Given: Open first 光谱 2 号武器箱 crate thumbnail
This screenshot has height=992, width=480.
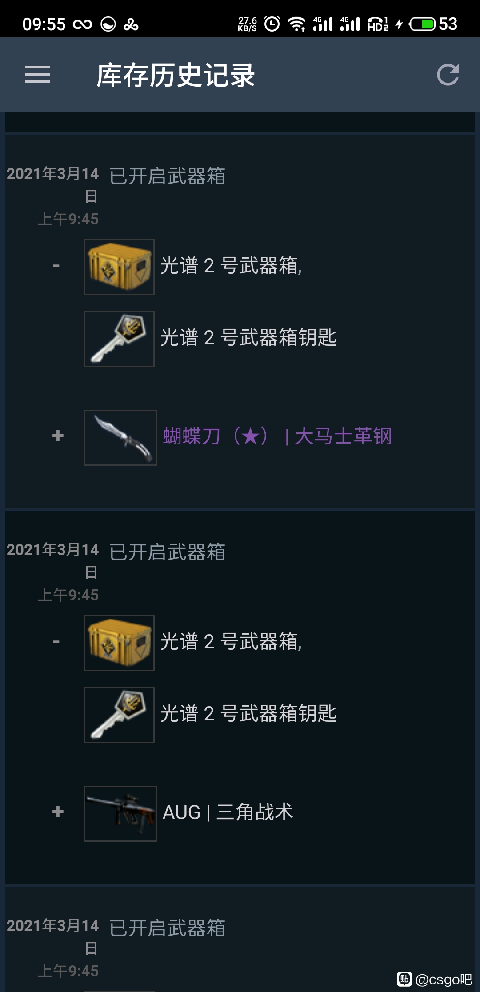Looking at the screenshot, I should coord(119,267).
